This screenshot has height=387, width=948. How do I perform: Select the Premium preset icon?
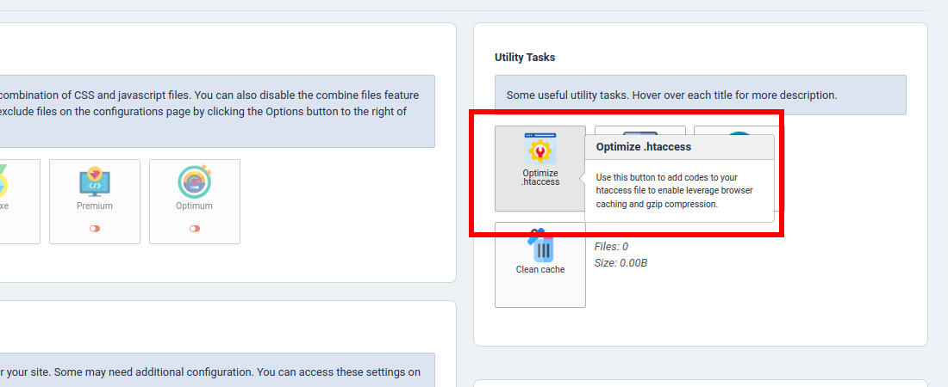pyautogui.click(x=94, y=182)
